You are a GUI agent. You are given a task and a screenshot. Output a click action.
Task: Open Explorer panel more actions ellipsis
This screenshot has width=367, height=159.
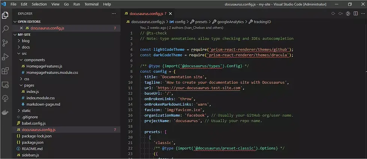click(114, 13)
